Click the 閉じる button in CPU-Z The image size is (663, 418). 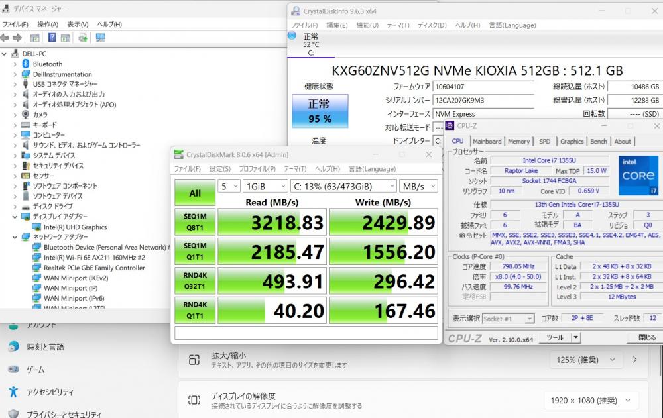click(646, 337)
